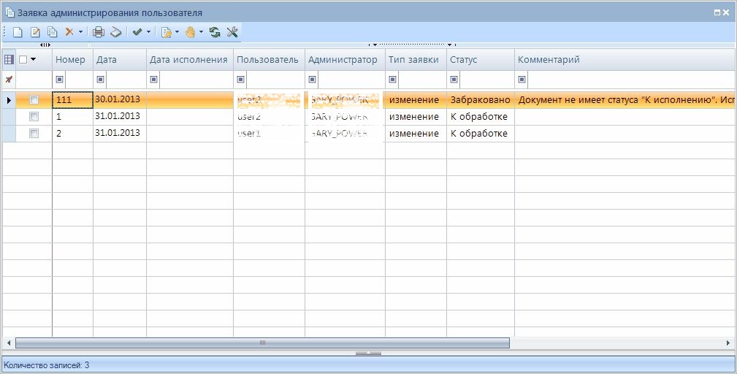
Task: Click the new document icon in toolbar
Action: [x=18, y=32]
